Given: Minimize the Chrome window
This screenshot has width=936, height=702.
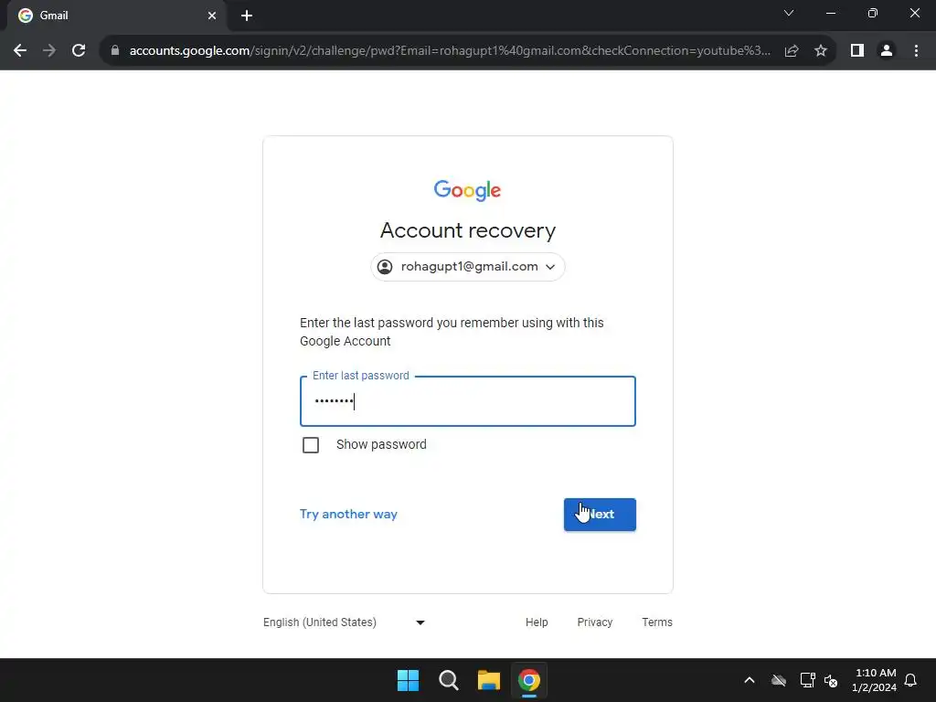Looking at the screenshot, I should coord(831,13).
